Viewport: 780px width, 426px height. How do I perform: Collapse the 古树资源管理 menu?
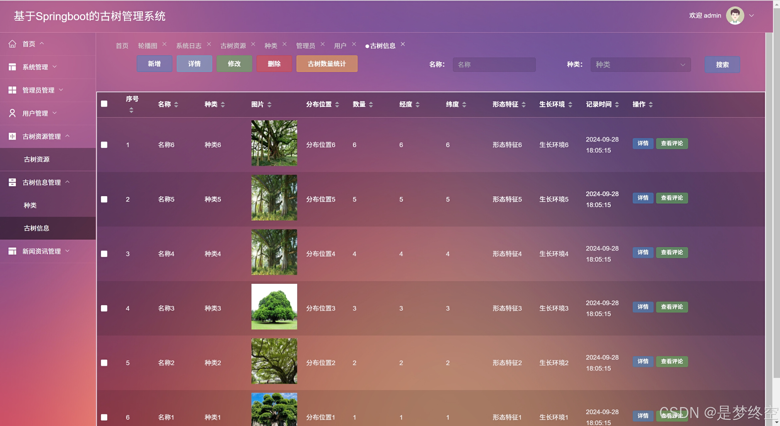[67, 136]
